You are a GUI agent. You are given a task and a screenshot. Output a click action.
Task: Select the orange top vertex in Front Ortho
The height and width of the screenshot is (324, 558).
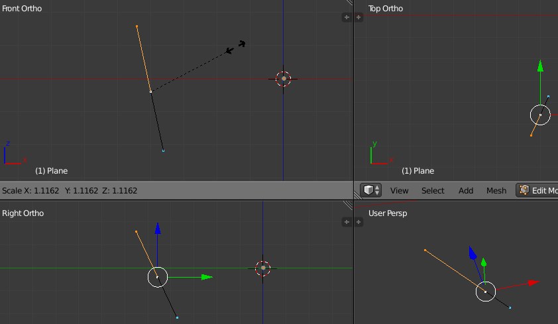pos(137,27)
